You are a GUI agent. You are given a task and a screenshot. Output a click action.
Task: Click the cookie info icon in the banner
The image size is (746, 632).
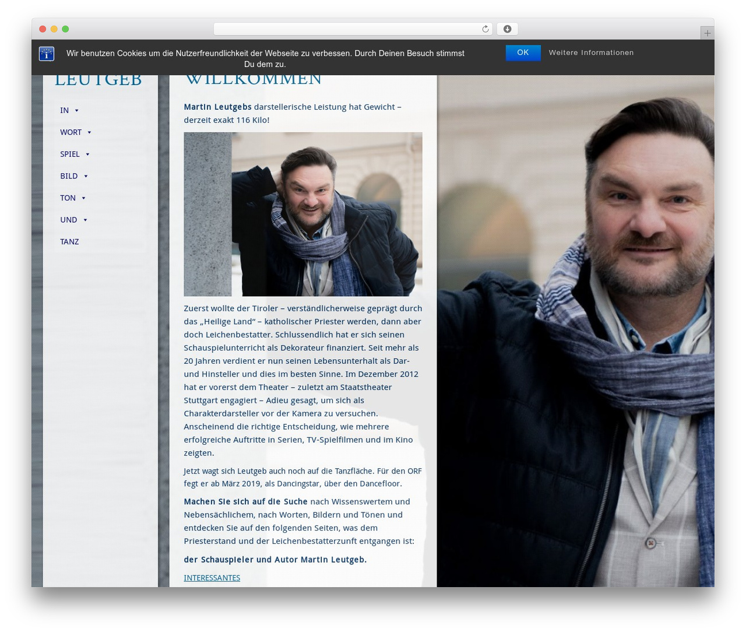pos(47,54)
